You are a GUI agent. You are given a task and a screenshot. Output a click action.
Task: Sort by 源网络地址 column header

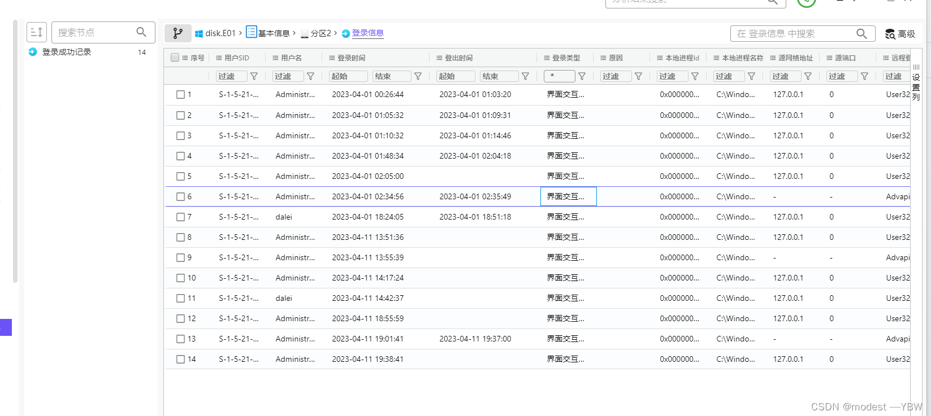(x=795, y=58)
